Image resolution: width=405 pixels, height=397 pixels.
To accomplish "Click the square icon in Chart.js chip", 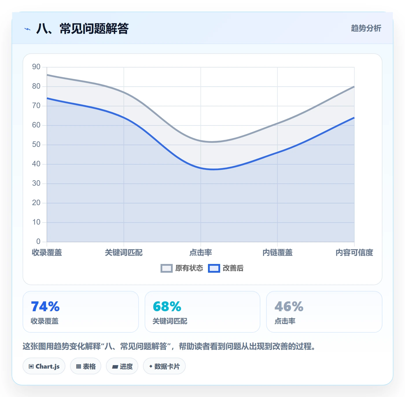I will point(31,367).
